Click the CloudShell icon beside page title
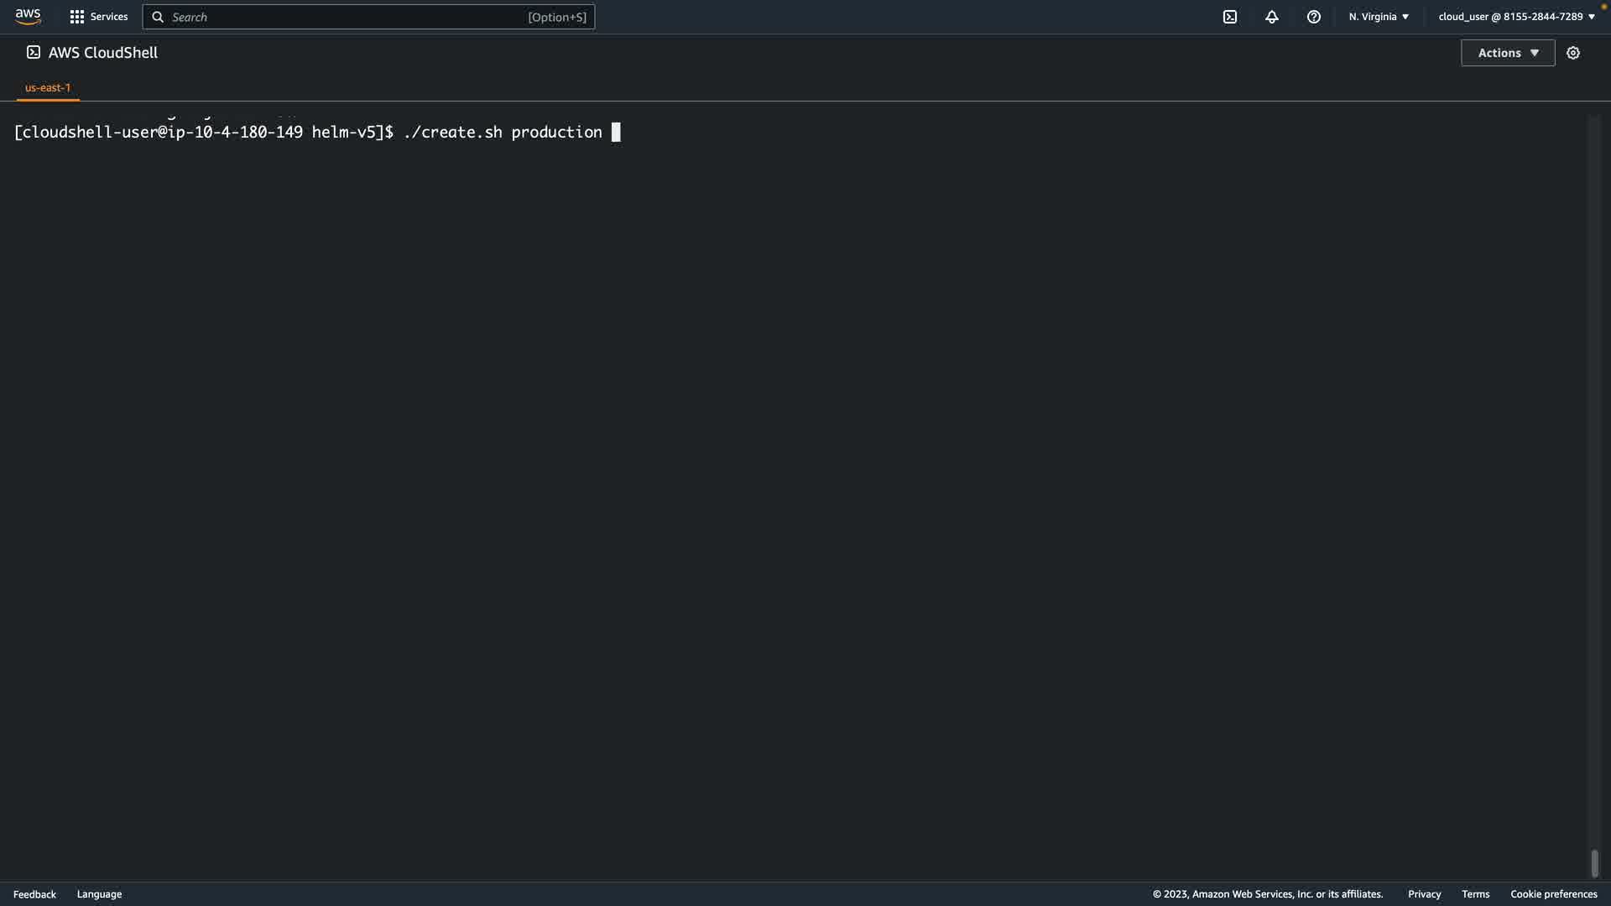This screenshot has height=906, width=1611. point(34,52)
